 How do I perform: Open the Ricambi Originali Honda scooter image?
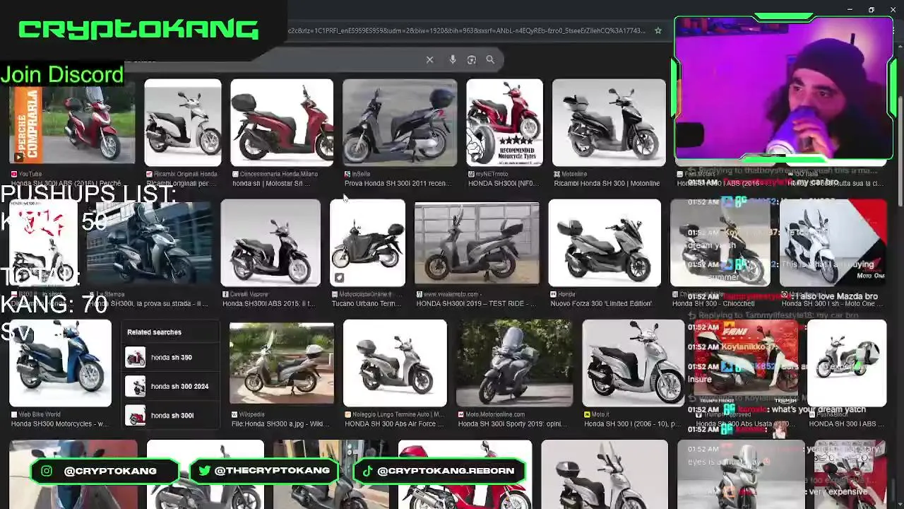[x=182, y=122]
